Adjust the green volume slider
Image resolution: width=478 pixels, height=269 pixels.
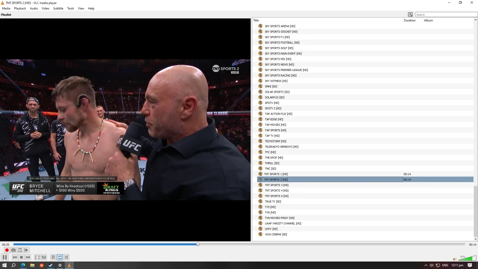pyautogui.click(x=467, y=258)
